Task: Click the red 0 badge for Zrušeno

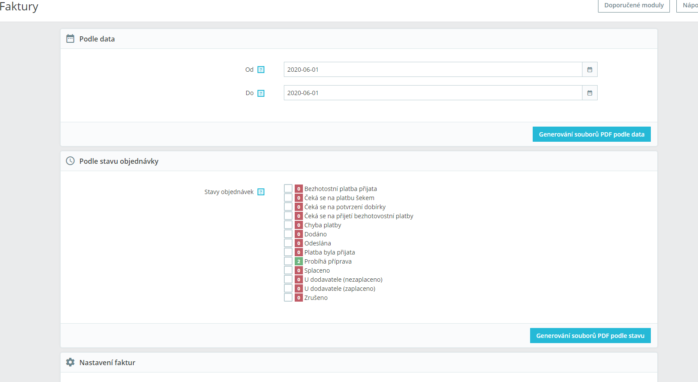Action: tap(299, 298)
